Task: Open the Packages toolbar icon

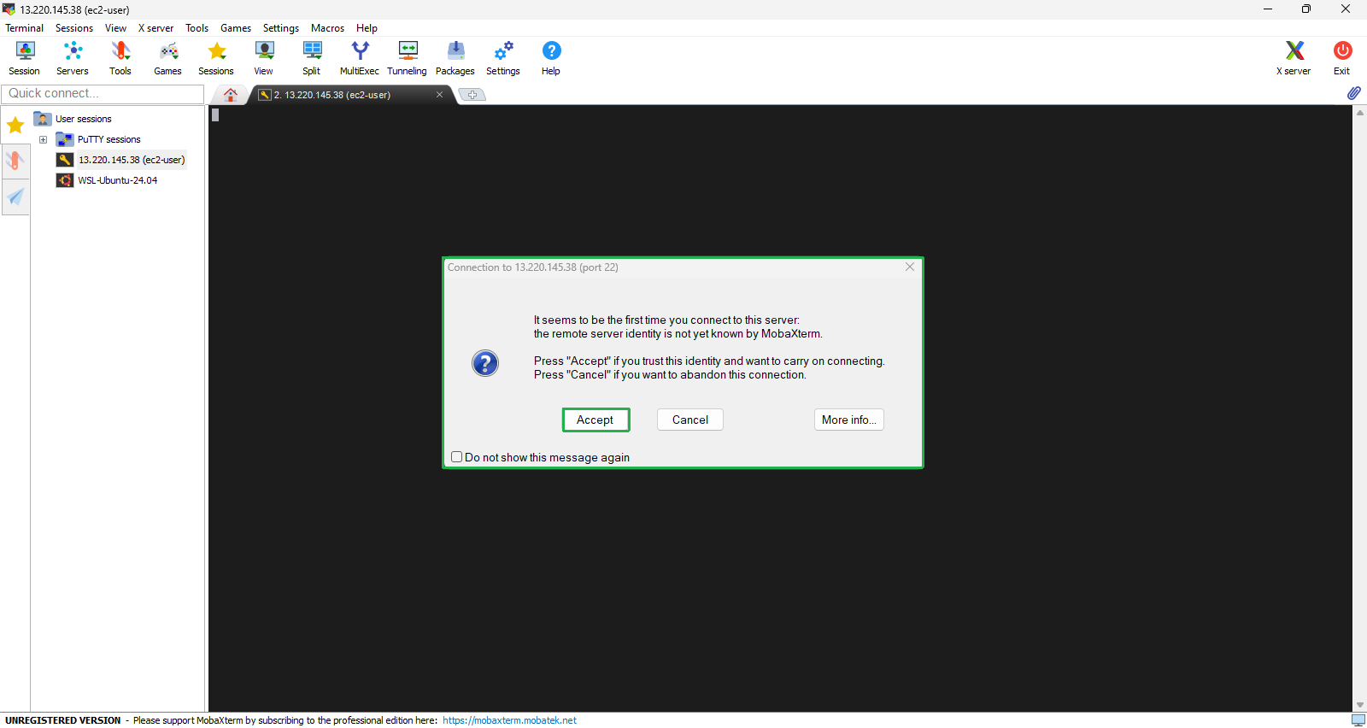Action: [x=455, y=58]
